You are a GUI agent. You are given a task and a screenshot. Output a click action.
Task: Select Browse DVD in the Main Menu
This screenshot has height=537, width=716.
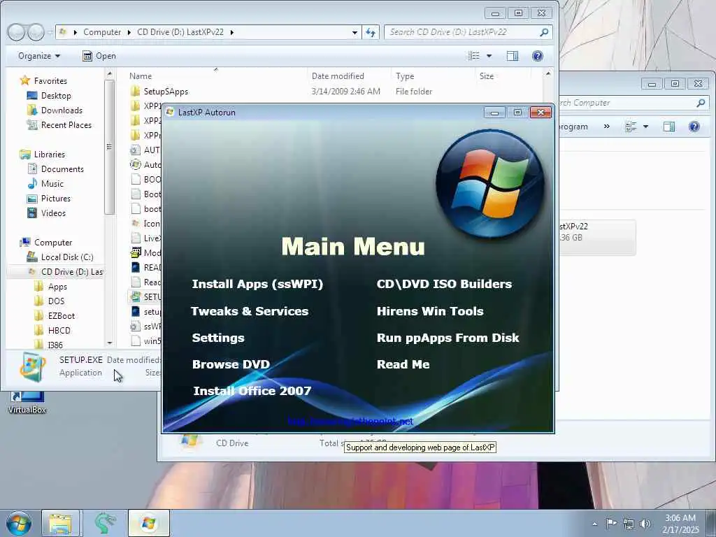231,364
